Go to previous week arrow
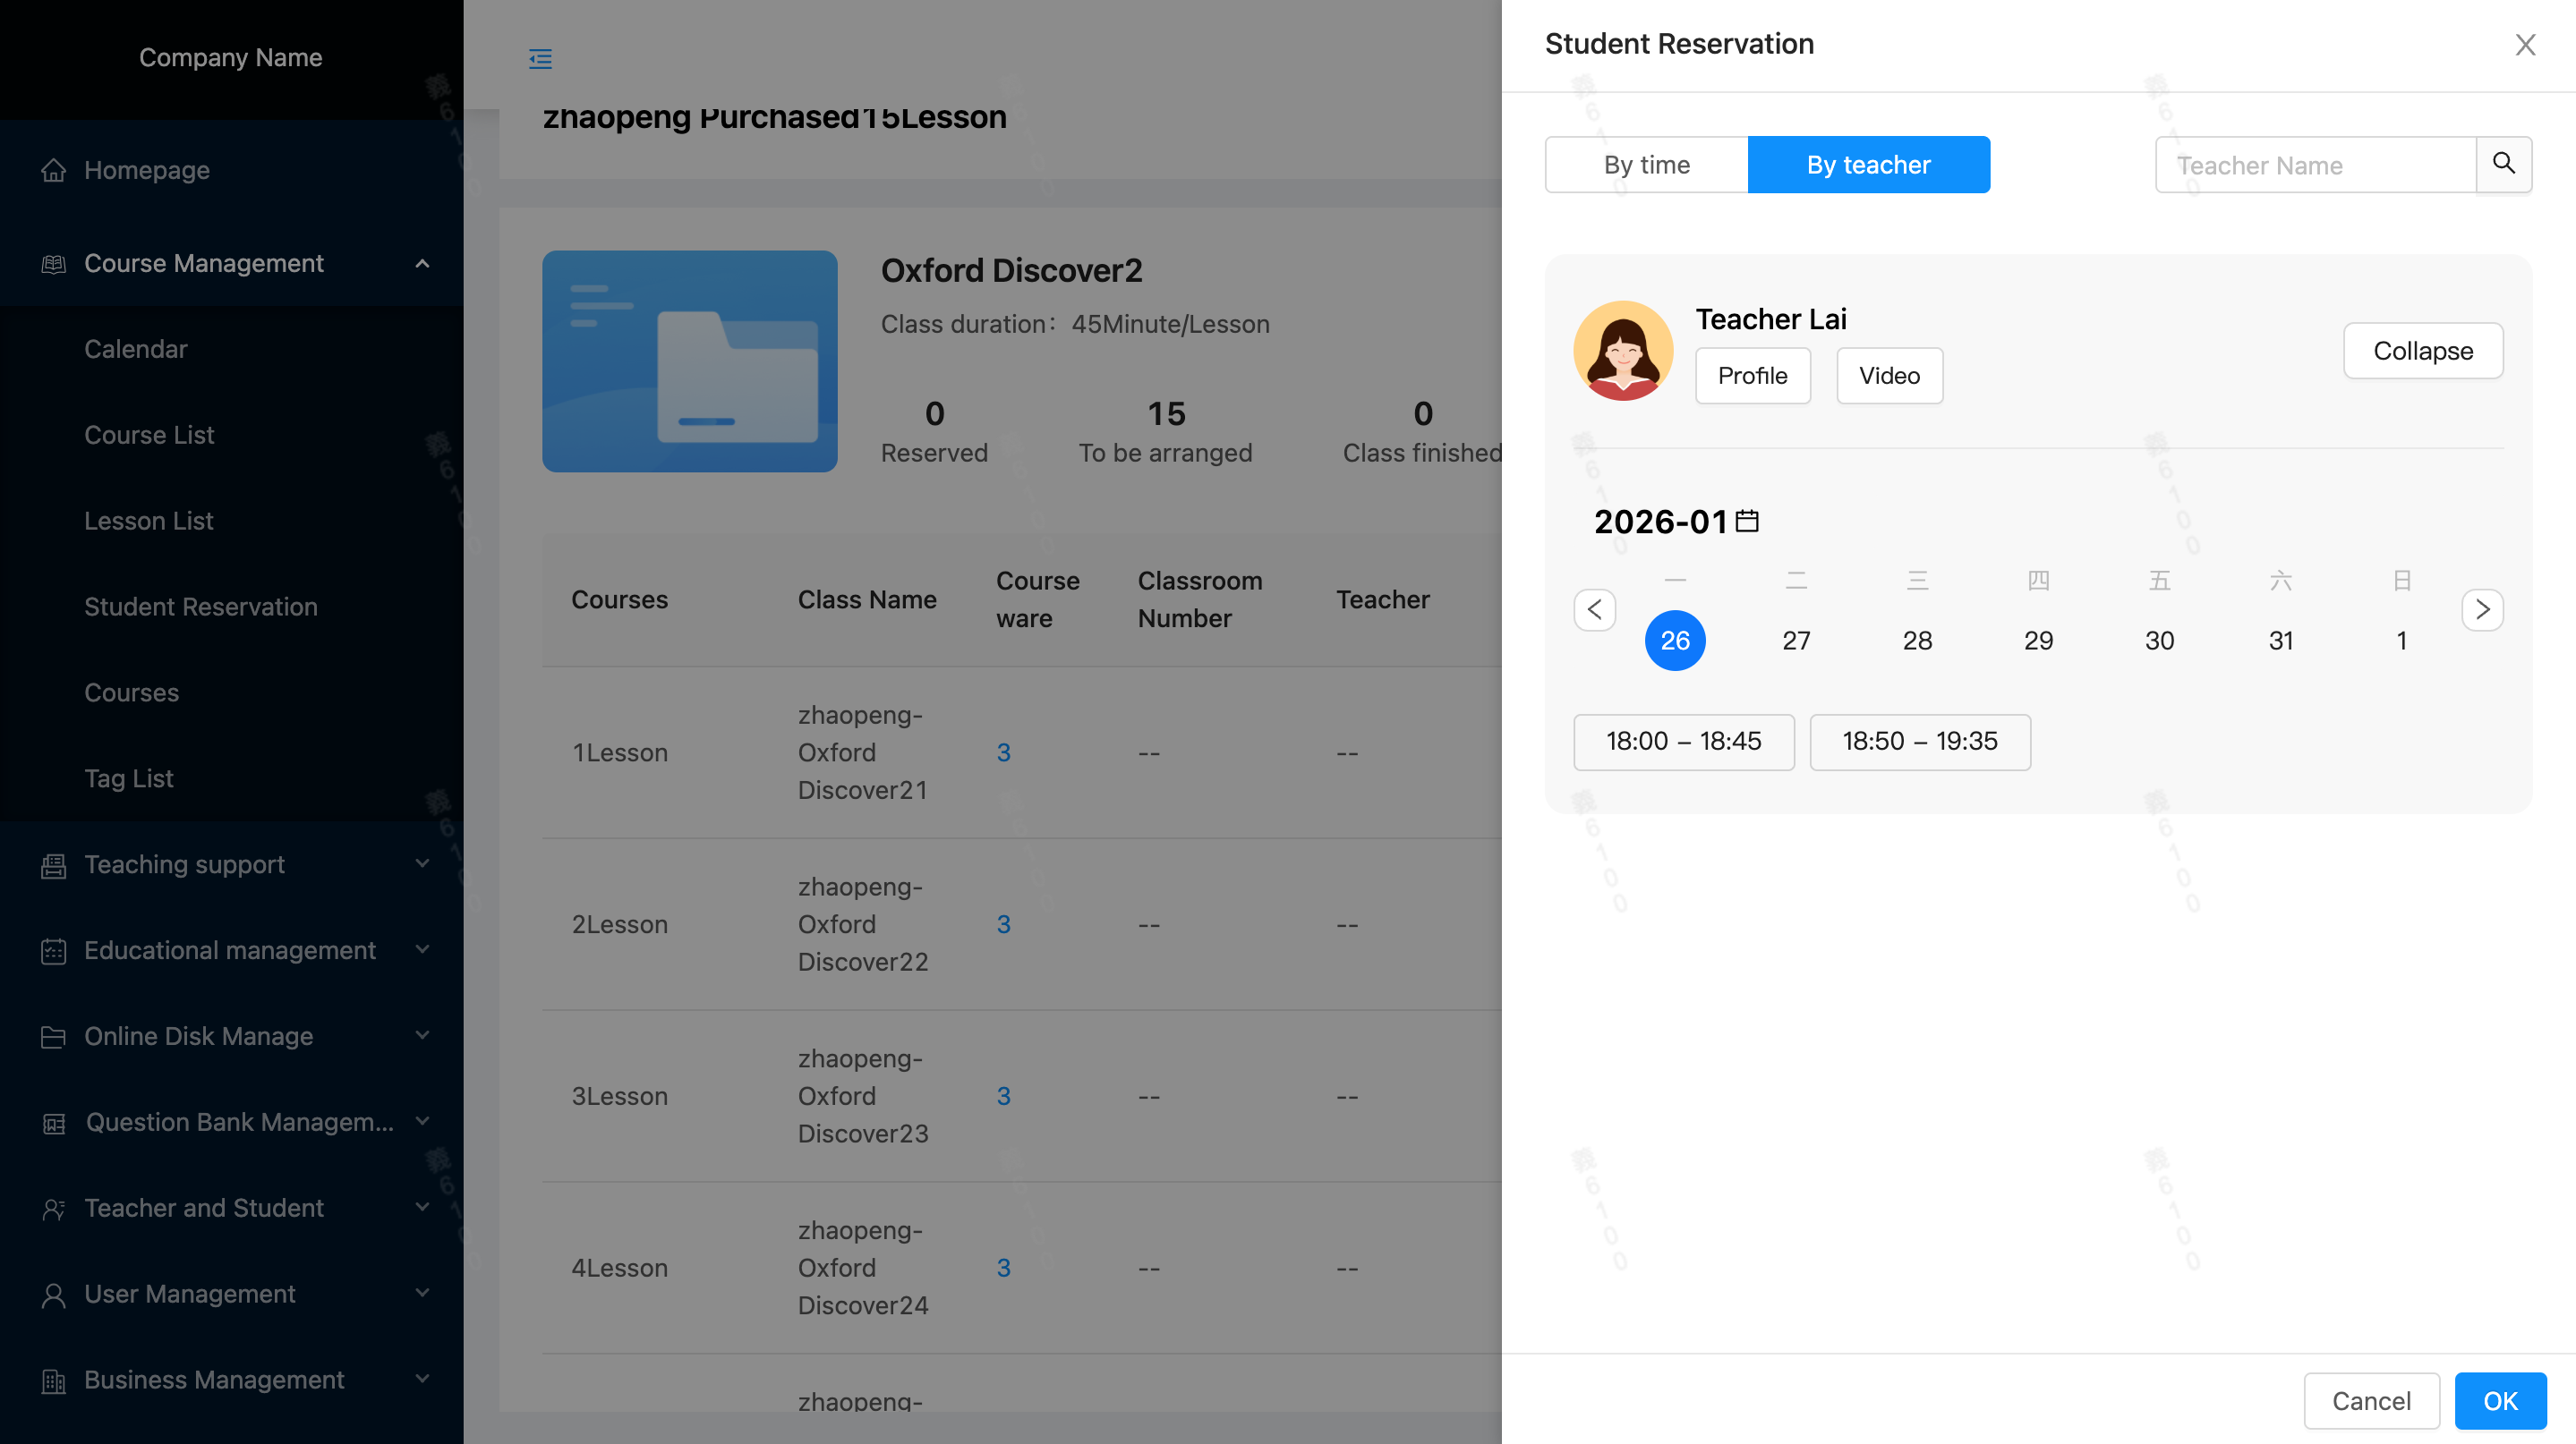Image resolution: width=2576 pixels, height=1444 pixels. click(1594, 609)
